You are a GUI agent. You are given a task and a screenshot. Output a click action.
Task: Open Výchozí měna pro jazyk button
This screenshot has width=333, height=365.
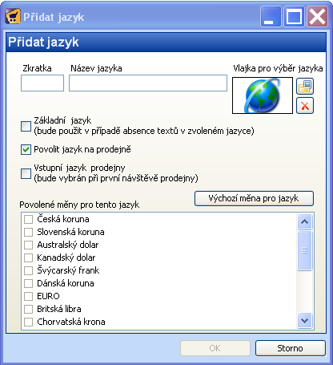[254, 198]
